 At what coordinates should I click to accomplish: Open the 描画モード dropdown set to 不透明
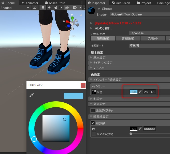coord(149,46)
